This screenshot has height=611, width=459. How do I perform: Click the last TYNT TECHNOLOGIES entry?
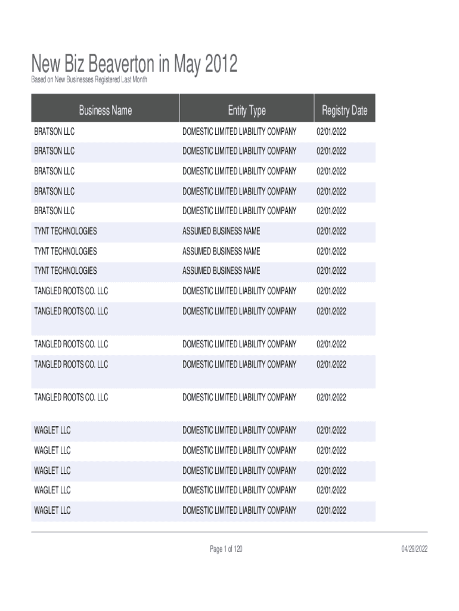(x=66, y=271)
